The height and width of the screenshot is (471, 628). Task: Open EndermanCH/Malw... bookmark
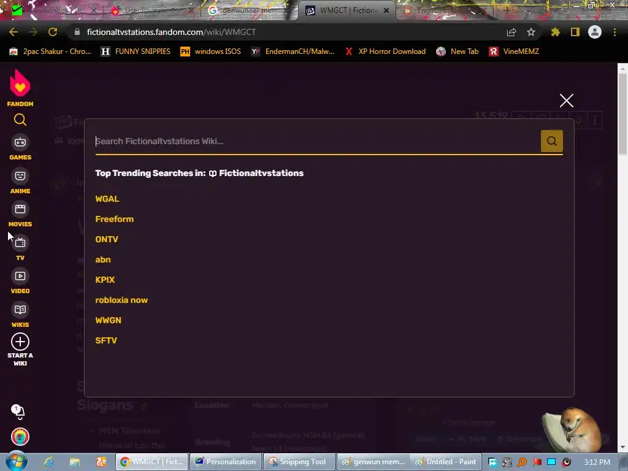[x=293, y=52]
